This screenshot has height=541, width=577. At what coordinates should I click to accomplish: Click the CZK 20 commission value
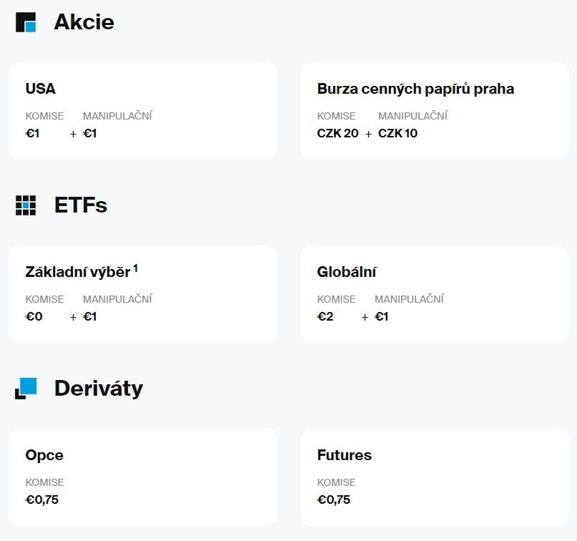pyautogui.click(x=337, y=133)
